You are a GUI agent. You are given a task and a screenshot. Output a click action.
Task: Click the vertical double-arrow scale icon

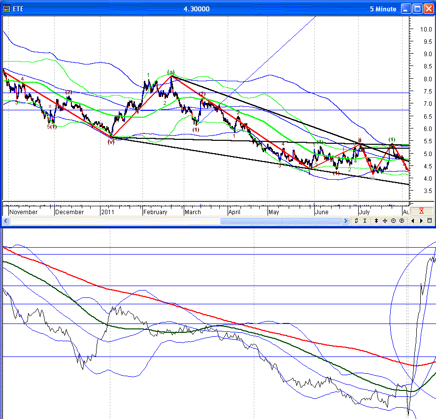pos(376,221)
